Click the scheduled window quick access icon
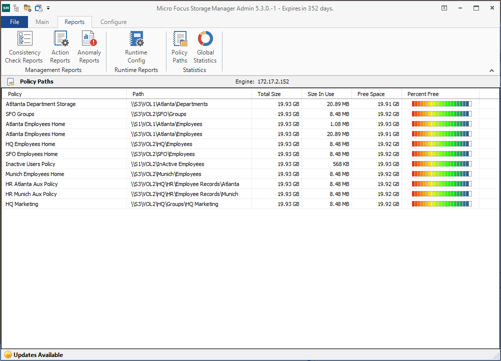This screenshot has height=361, width=501. pos(38,8)
